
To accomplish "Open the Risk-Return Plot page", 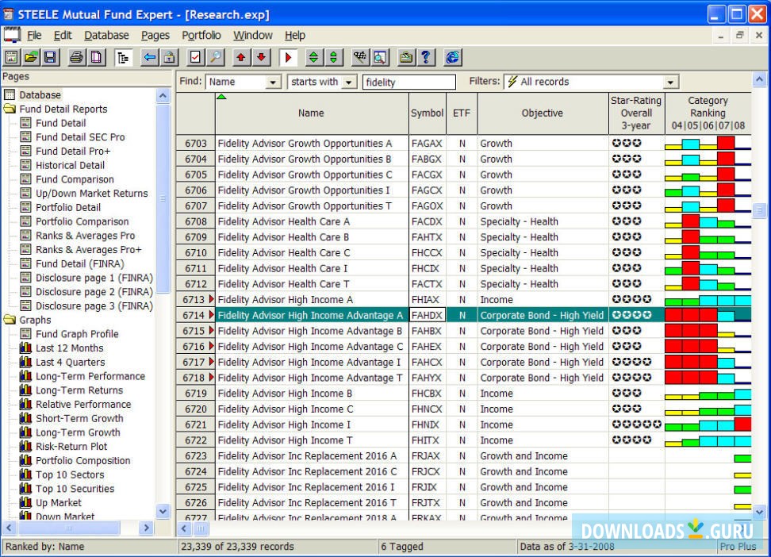I will pos(71,447).
